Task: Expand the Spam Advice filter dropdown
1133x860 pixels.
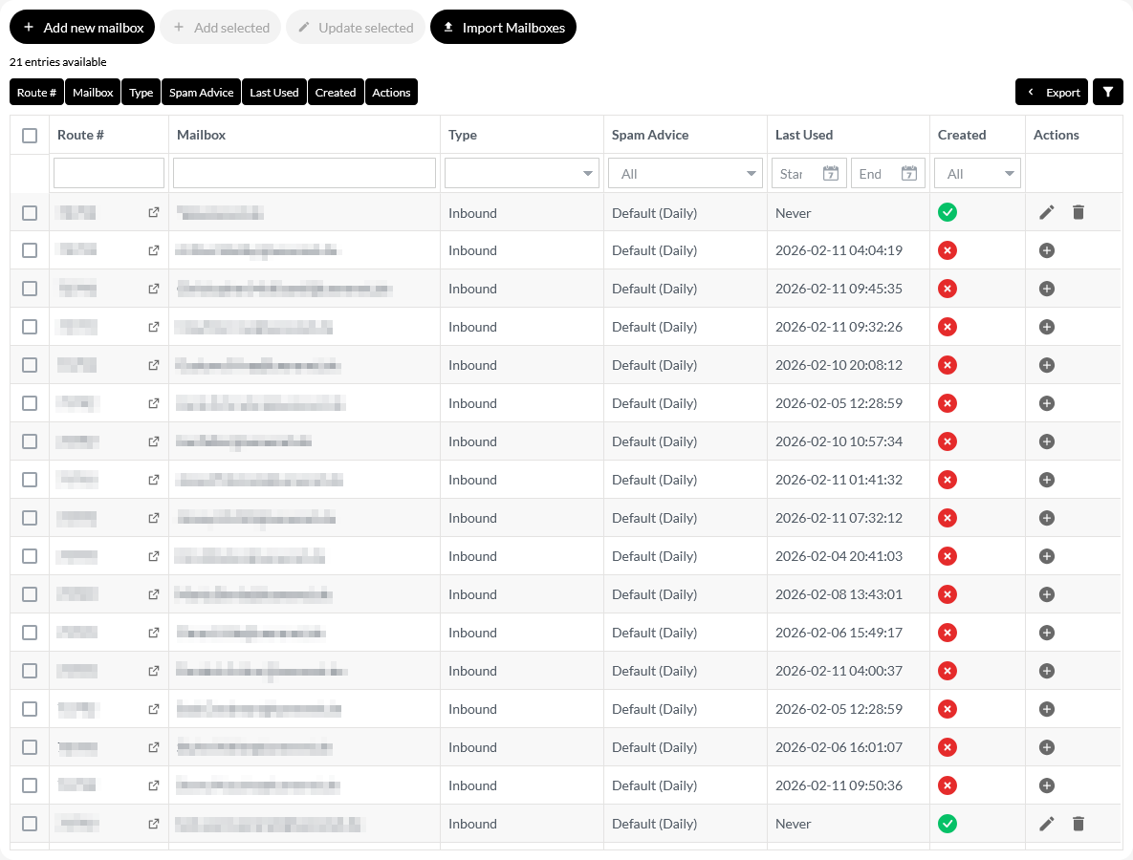Action: 686,174
